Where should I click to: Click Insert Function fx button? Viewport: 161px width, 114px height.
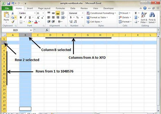47,30
